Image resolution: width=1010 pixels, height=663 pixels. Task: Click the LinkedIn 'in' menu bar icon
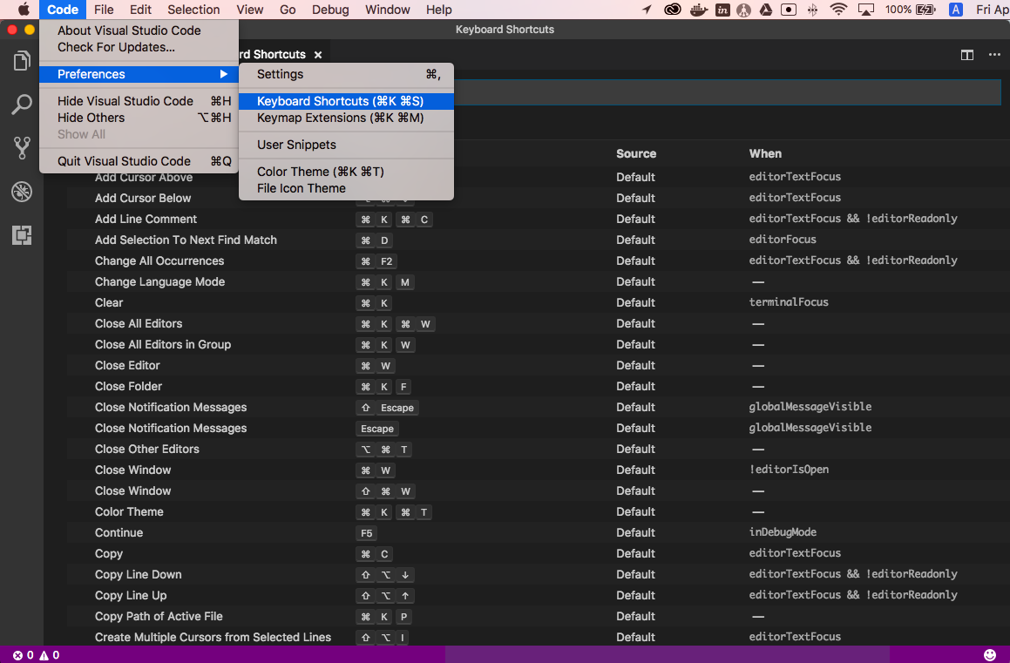click(722, 9)
